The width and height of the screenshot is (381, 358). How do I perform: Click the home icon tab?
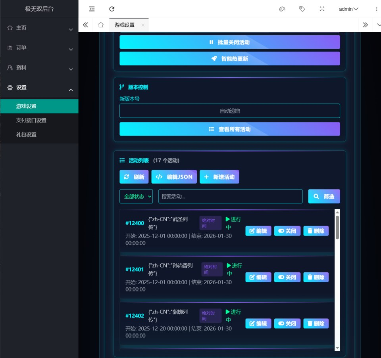pyautogui.click(x=101, y=25)
